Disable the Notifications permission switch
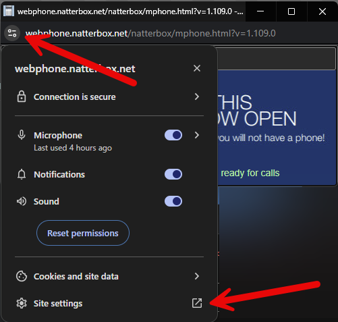 (x=173, y=174)
